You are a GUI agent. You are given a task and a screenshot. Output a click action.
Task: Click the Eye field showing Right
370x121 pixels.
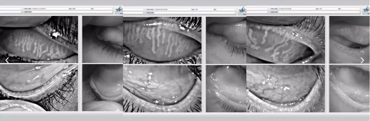81,9
